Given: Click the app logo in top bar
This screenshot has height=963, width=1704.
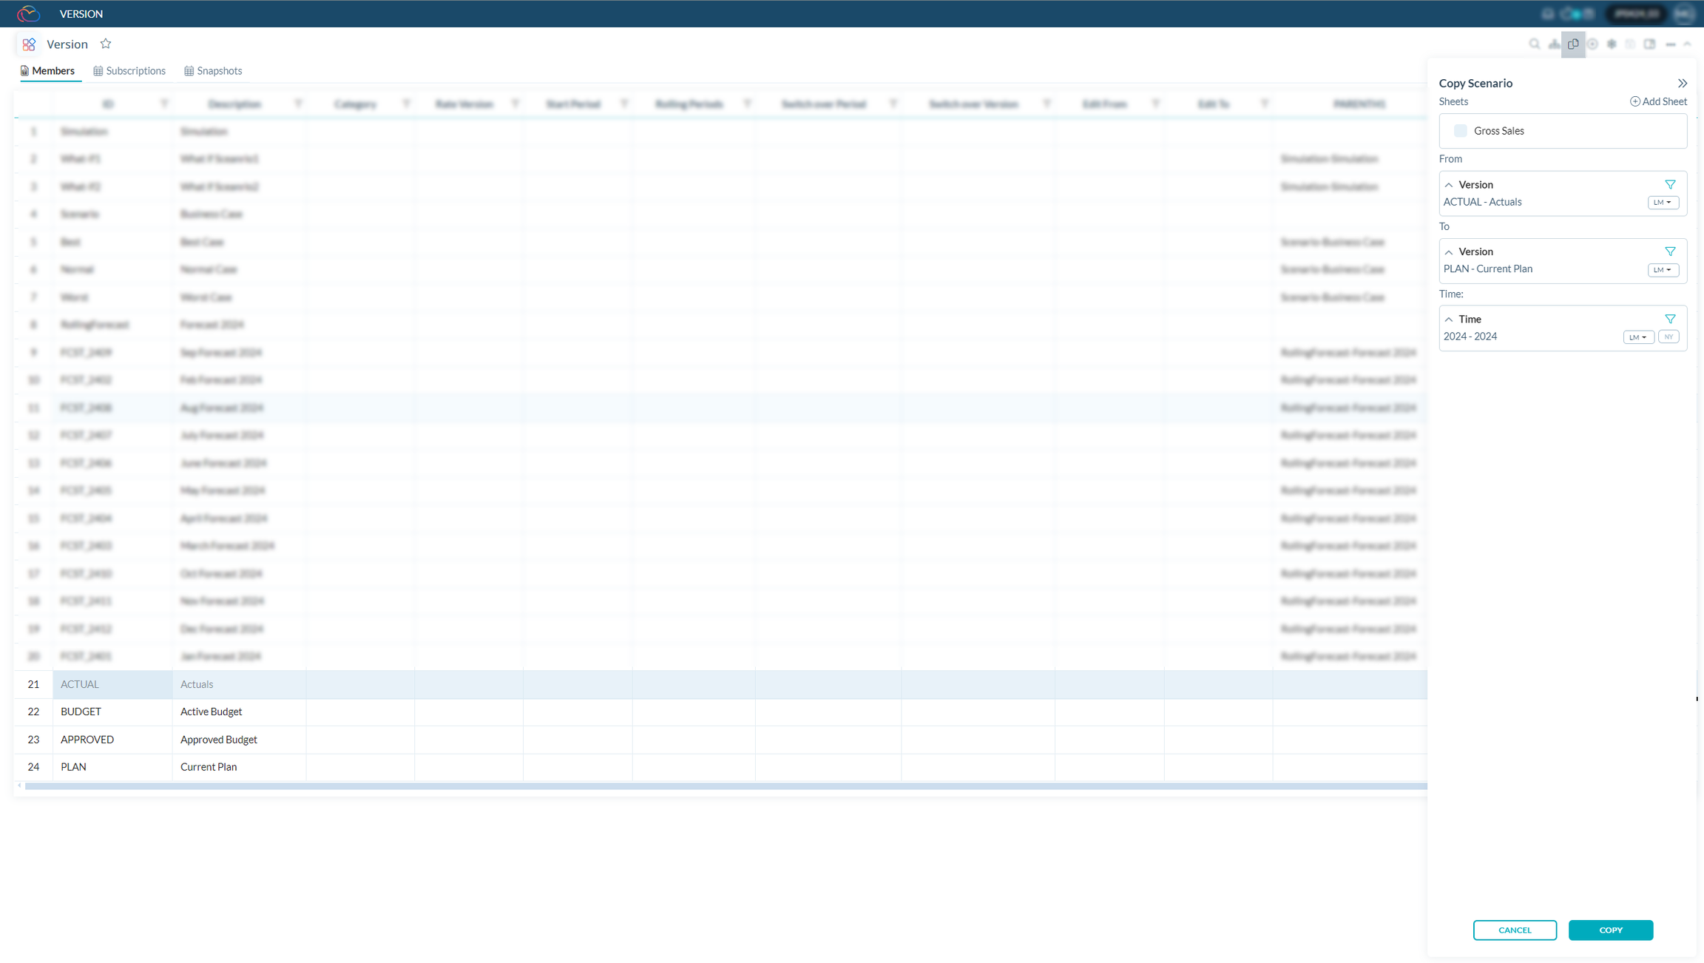Looking at the screenshot, I should (28, 13).
